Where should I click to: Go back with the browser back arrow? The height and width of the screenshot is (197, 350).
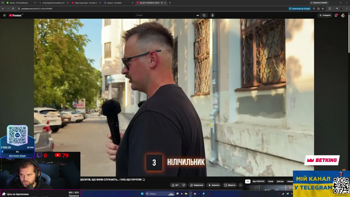coord(3,8)
